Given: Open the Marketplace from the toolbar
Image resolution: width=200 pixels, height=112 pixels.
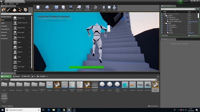Looking at the screenshot, I should click(x=63, y=8).
